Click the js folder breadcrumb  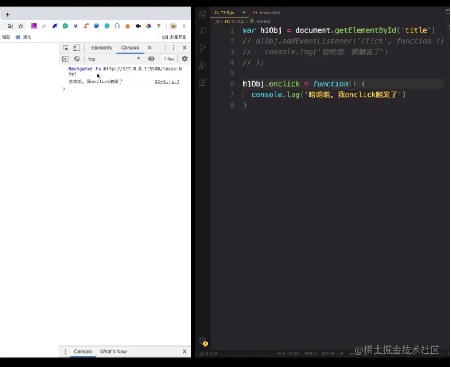[217, 22]
